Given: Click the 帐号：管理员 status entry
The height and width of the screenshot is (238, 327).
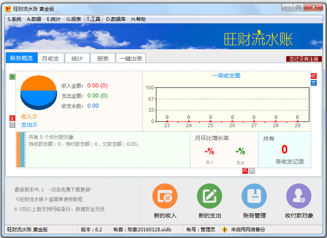Looking at the screenshot, I should click(x=201, y=229).
